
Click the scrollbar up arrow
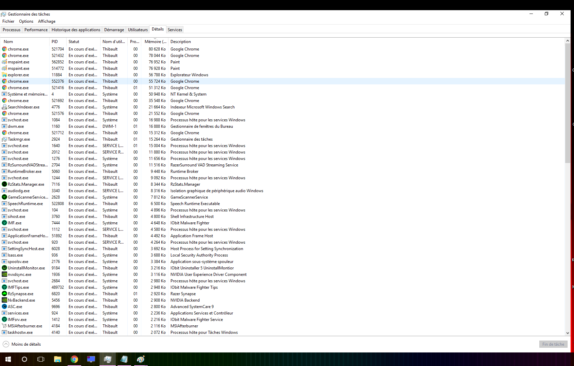[x=568, y=41]
